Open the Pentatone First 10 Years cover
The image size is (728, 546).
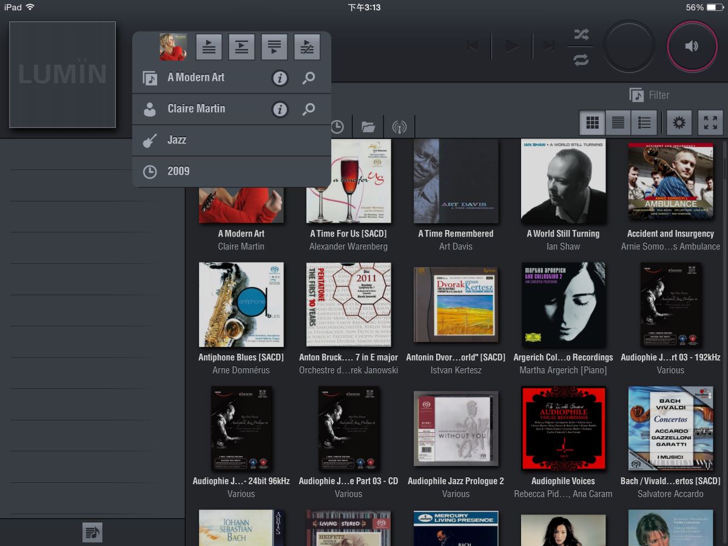[348, 305]
